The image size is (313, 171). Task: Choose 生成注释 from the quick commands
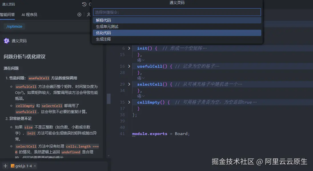tap(177, 39)
